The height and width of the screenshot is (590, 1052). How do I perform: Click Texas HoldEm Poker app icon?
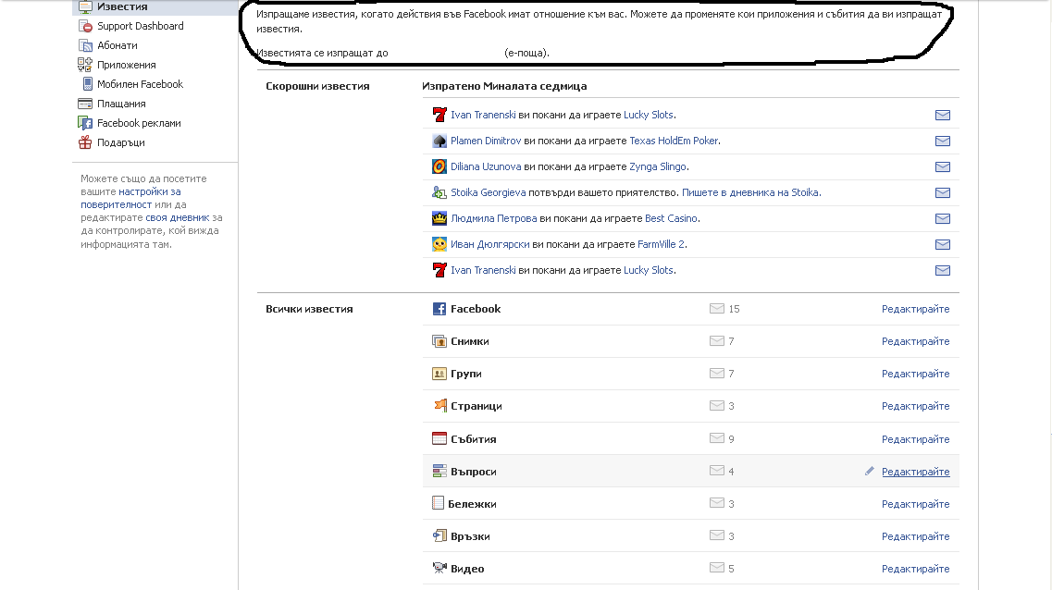[x=439, y=141]
